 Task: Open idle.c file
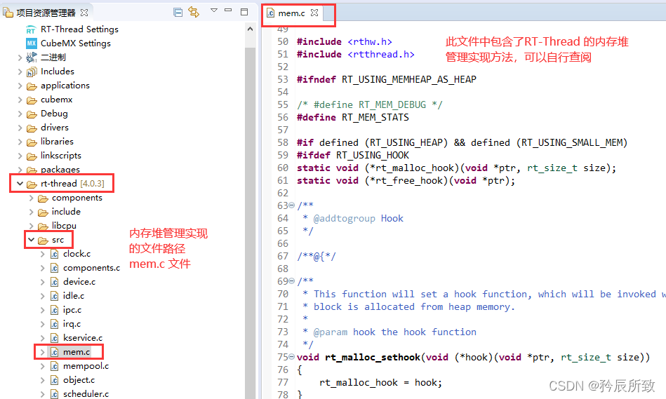(74, 296)
